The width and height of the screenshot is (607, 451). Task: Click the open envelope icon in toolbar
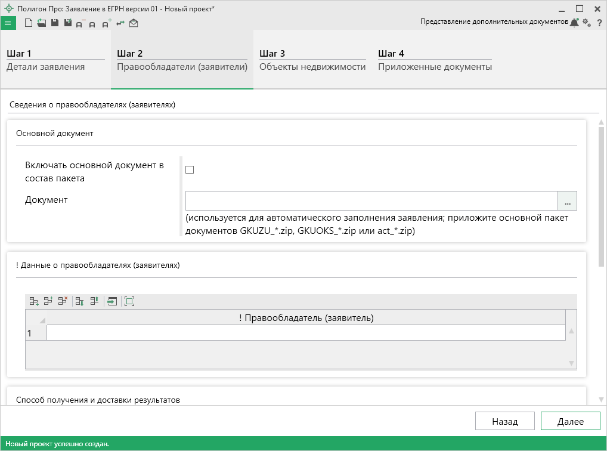[134, 23]
